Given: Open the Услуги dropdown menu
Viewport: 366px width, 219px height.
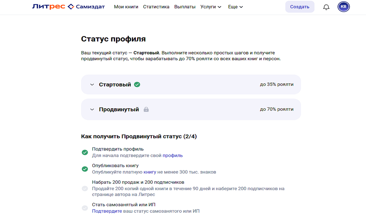Looking at the screenshot, I should [211, 6].
